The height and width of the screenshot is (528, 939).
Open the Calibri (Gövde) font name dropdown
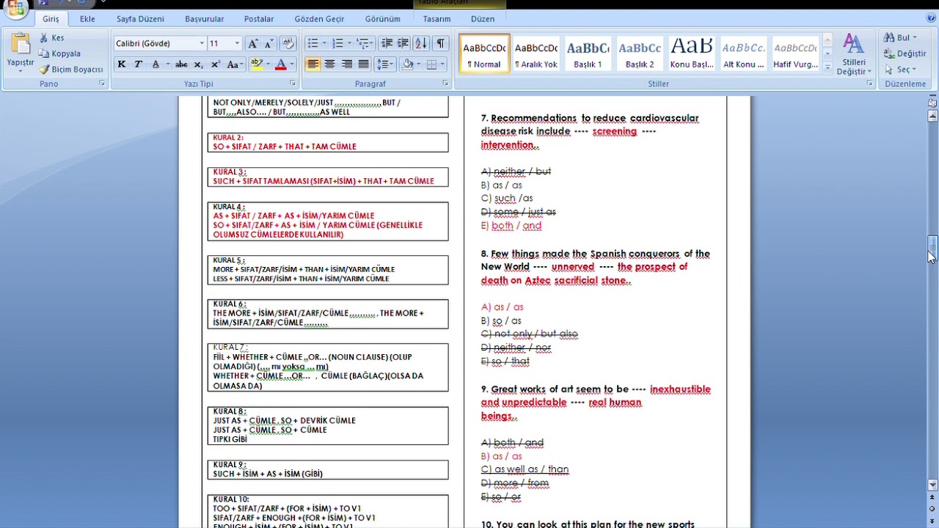(x=202, y=44)
